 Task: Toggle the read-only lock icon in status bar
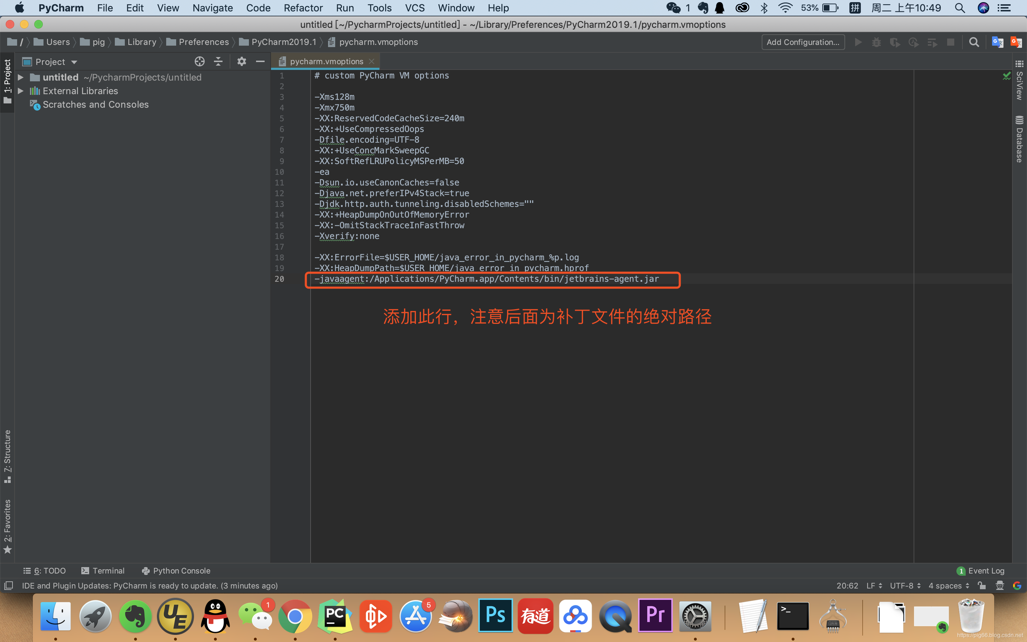[x=982, y=586]
